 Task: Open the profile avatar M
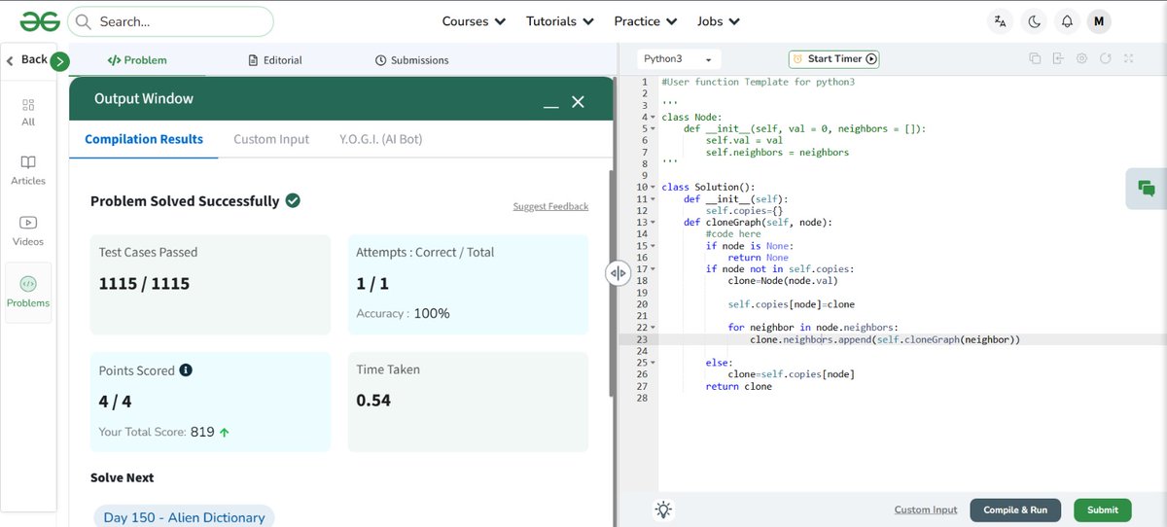pyautogui.click(x=1099, y=21)
